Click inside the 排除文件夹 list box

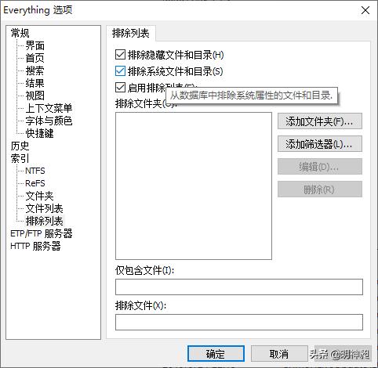(194, 186)
